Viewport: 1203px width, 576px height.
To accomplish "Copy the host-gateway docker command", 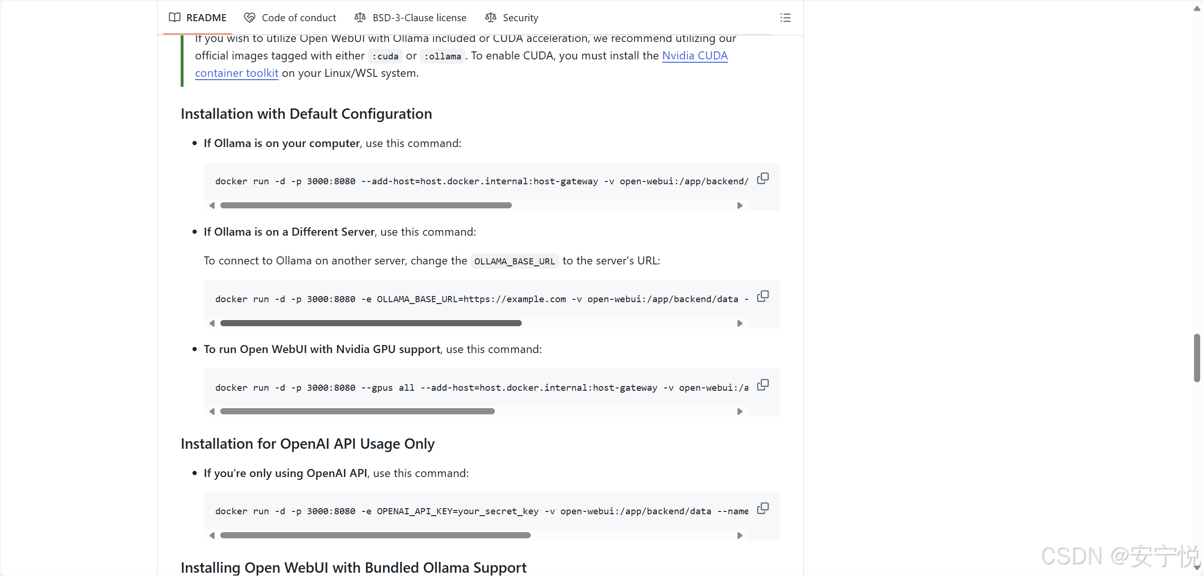I will coord(763,179).
